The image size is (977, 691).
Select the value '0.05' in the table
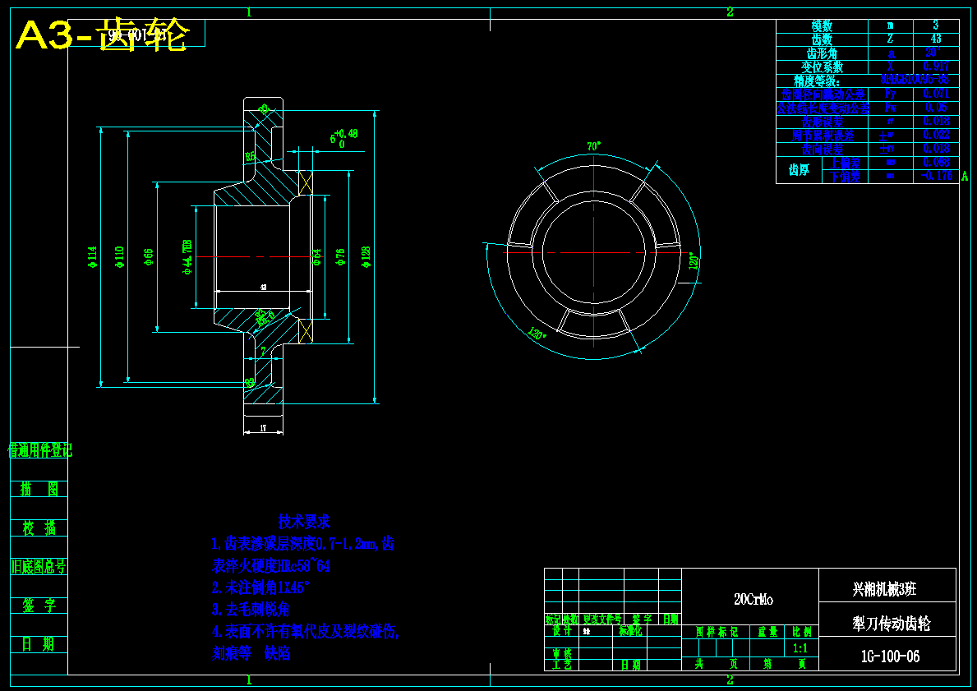tap(936, 107)
